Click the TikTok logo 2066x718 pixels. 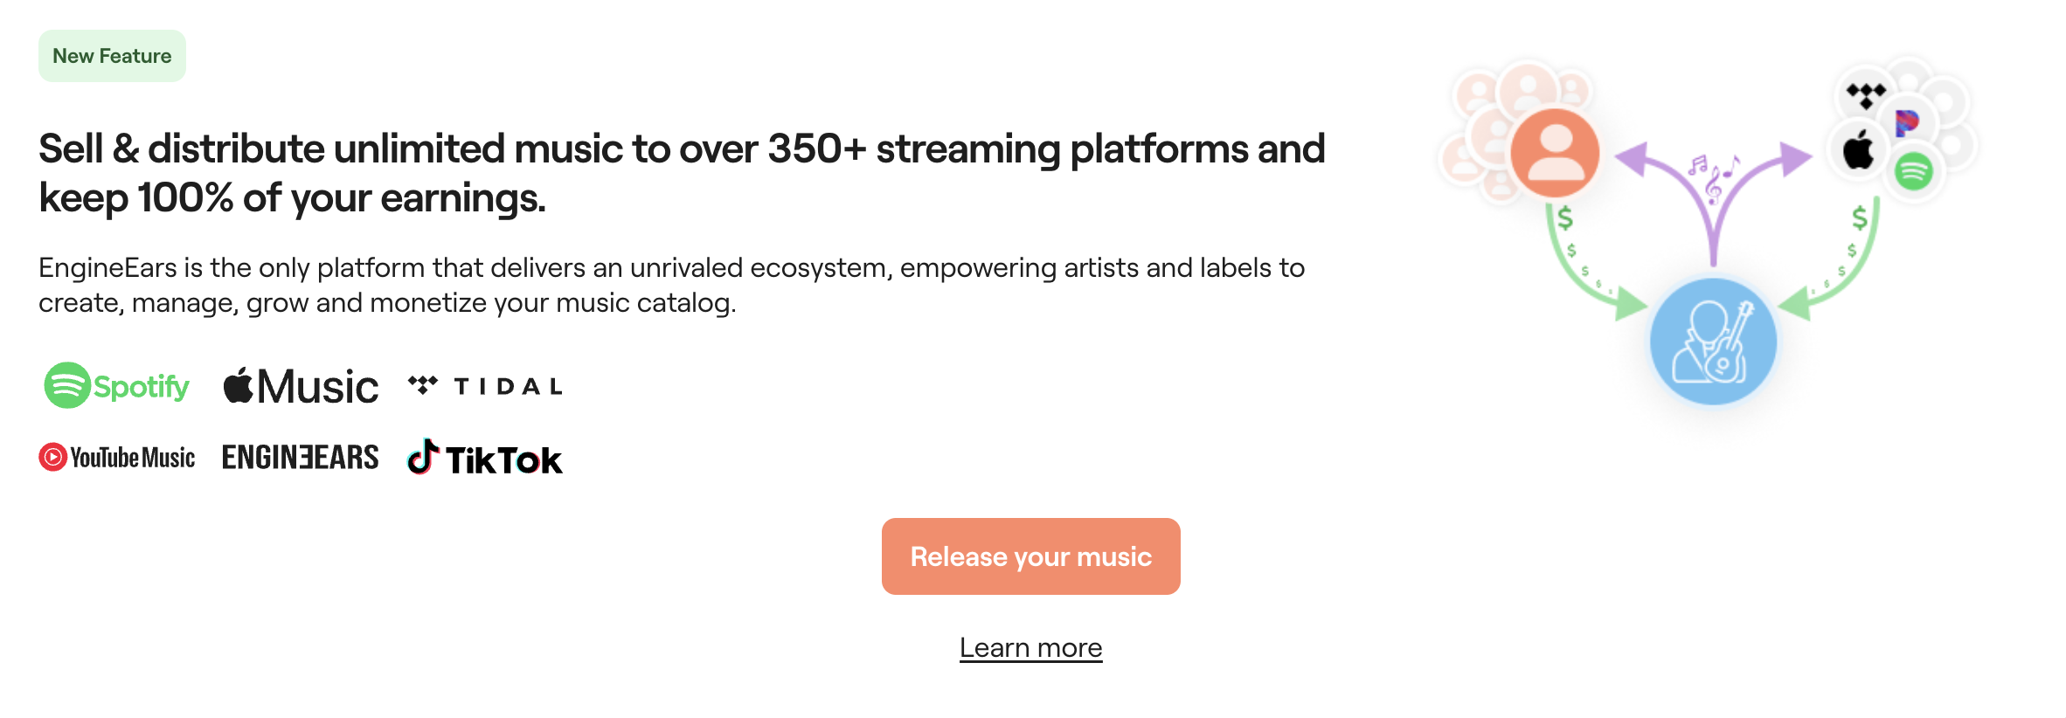tap(485, 459)
